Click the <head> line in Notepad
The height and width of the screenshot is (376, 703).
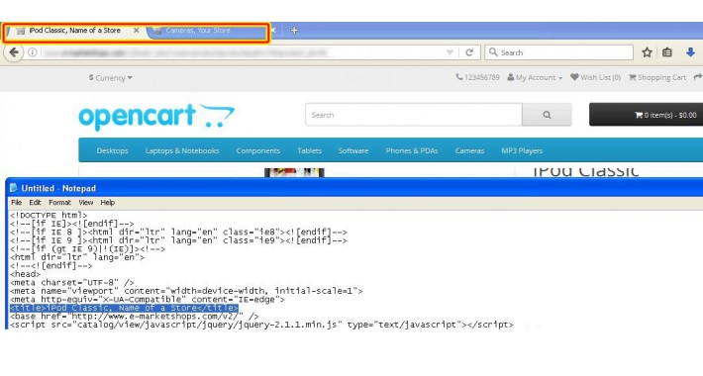pos(25,274)
